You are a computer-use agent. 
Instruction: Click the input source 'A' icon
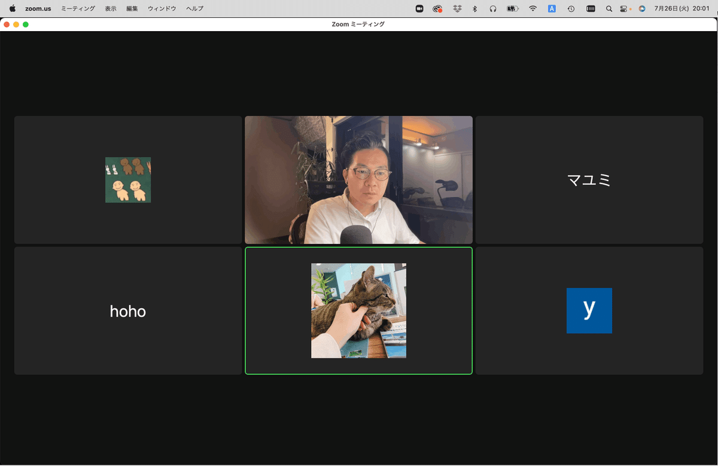(552, 8)
